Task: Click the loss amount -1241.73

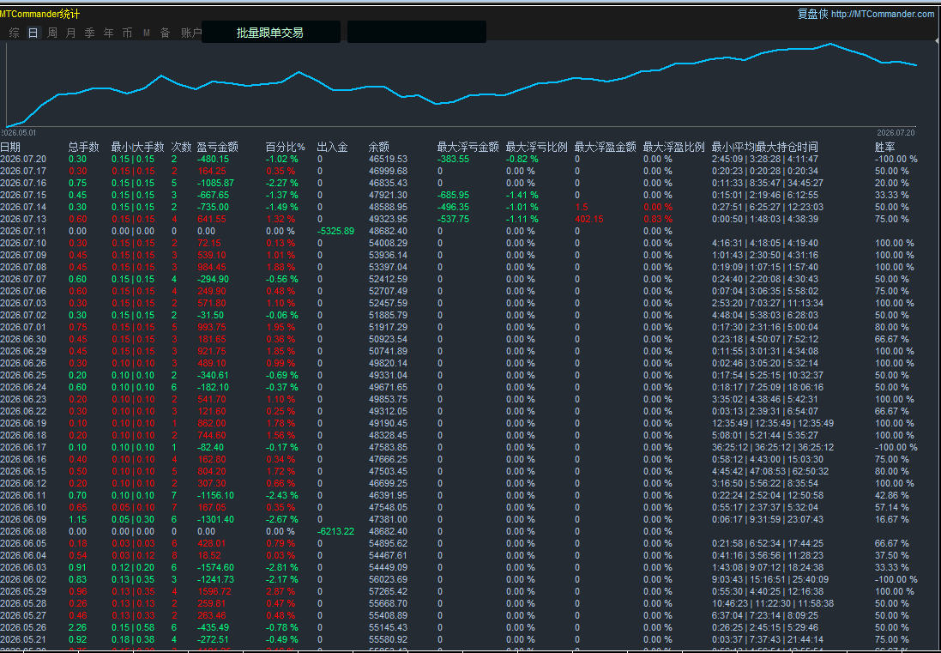Action: click(215, 579)
